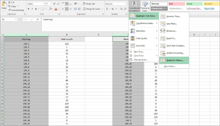Apply the Check Cell style
Screen dimensions: 220x126
point(159,9)
